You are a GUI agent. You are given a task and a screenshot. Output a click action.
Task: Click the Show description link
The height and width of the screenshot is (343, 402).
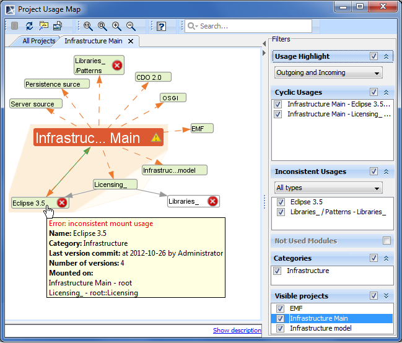237,331
